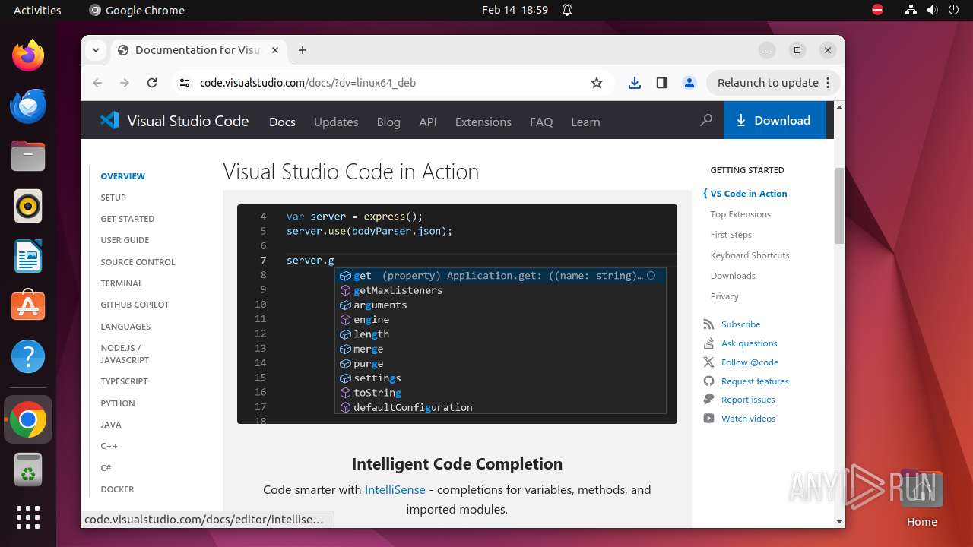This screenshot has height=547, width=973.
Task: Select Terminal in left sidebar
Action: (122, 283)
